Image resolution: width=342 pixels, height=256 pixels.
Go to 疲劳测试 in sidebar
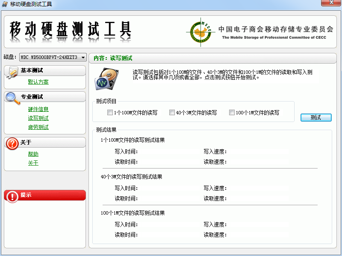click(x=38, y=127)
